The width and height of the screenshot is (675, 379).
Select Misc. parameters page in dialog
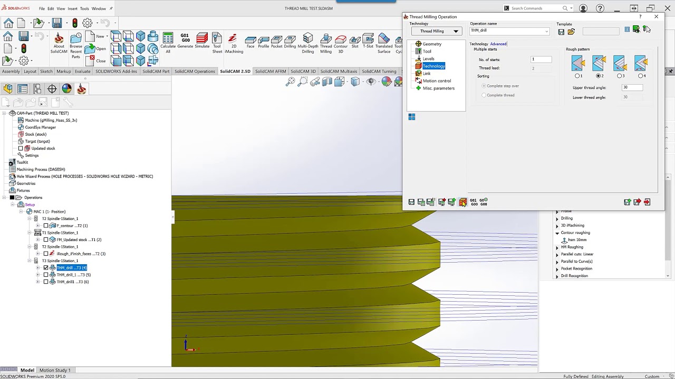tap(438, 88)
